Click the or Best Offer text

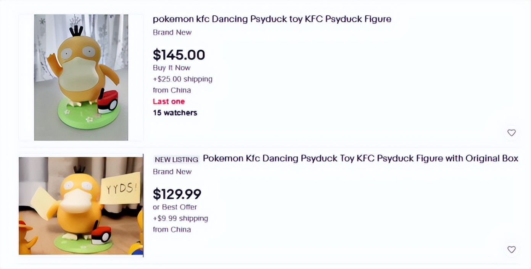coord(175,207)
